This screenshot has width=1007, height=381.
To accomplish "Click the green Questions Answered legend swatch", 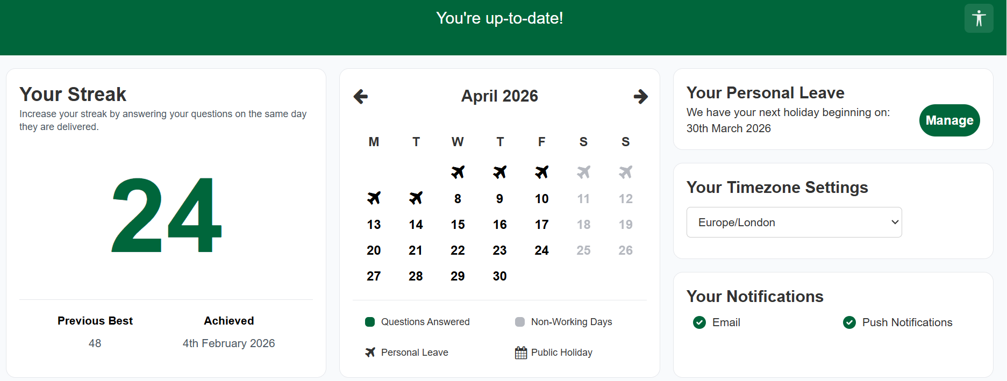I will click(370, 322).
